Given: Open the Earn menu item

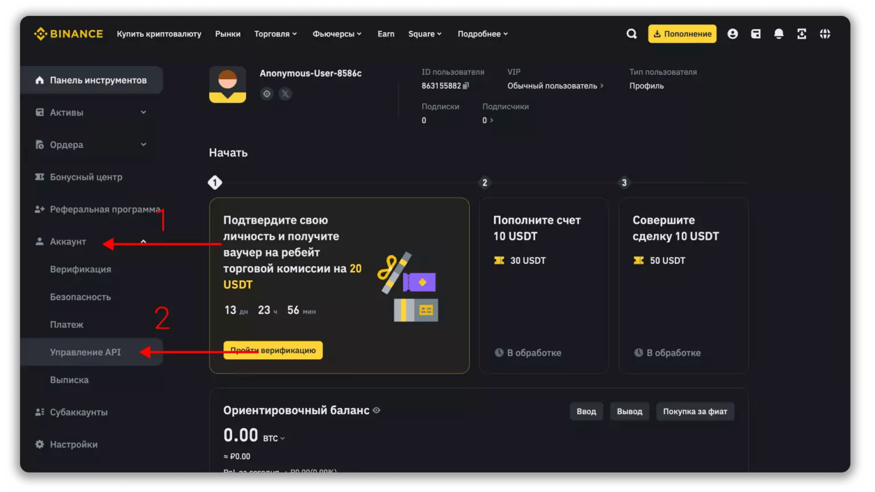Looking at the screenshot, I should pos(386,34).
